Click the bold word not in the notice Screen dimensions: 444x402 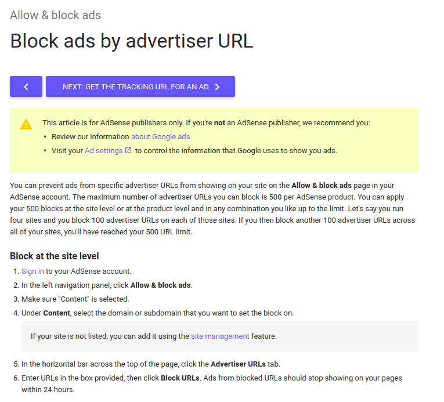pyautogui.click(x=219, y=123)
